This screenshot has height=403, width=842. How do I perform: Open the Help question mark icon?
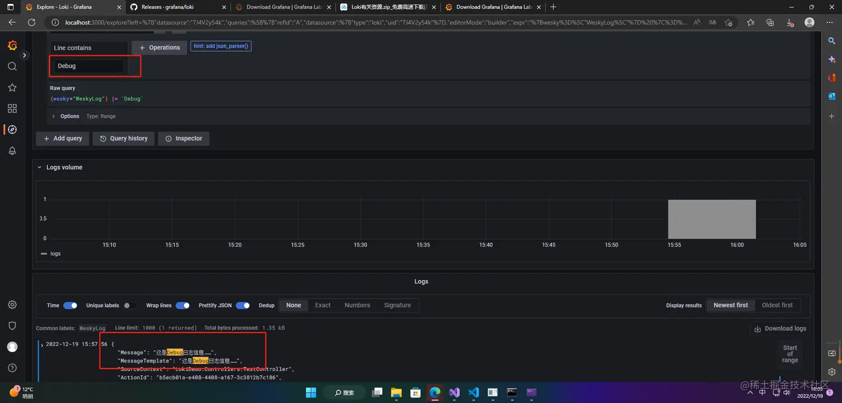(12, 368)
